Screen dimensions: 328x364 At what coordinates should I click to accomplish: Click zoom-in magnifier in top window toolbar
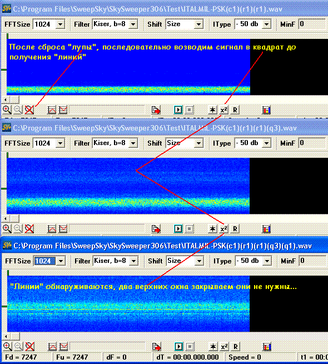(x=7, y=109)
